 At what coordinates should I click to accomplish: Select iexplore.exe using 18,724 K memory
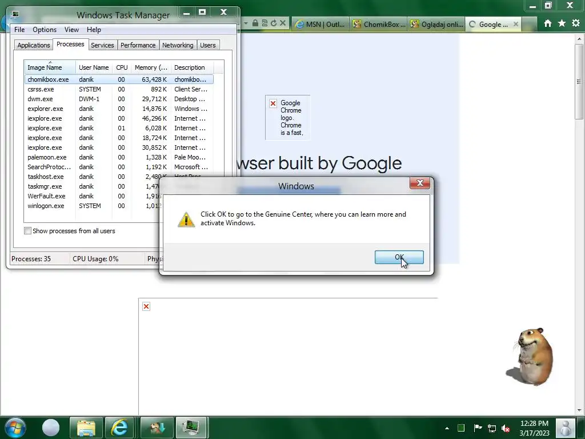pos(119,138)
